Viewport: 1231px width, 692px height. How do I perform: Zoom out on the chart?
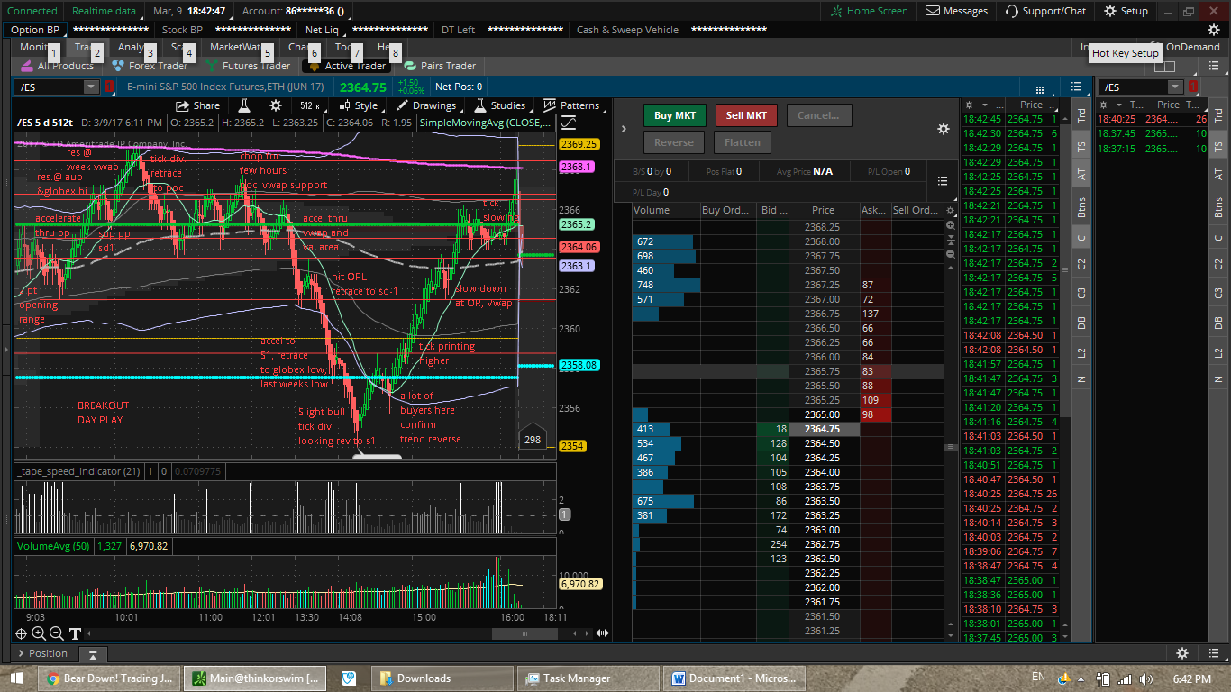[x=57, y=633]
